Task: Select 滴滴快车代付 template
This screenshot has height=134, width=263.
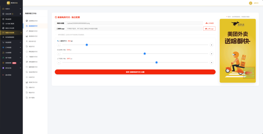Action: (x=35, y=36)
